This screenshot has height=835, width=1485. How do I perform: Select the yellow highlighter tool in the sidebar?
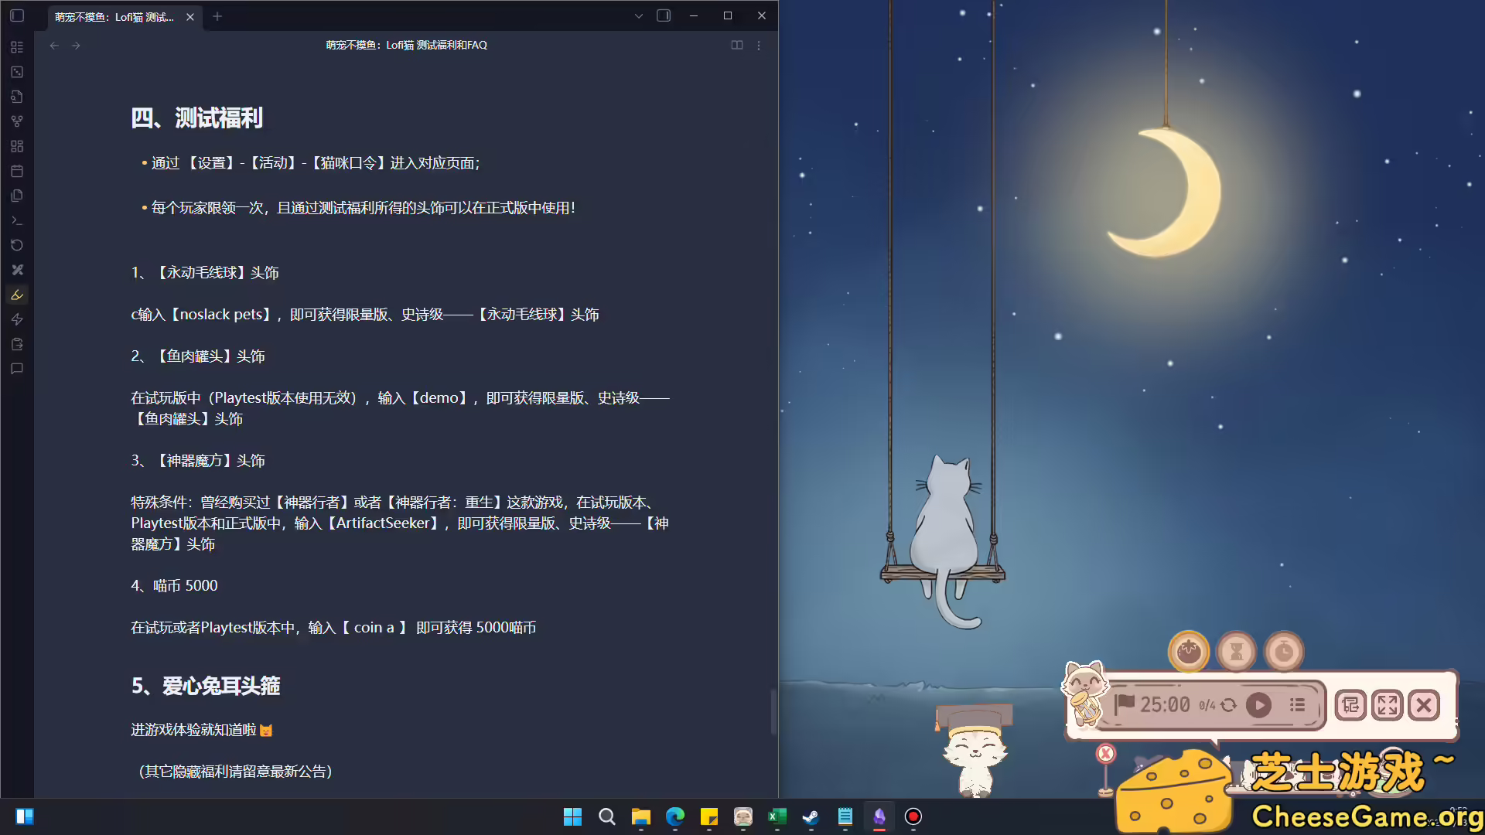[x=17, y=295]
